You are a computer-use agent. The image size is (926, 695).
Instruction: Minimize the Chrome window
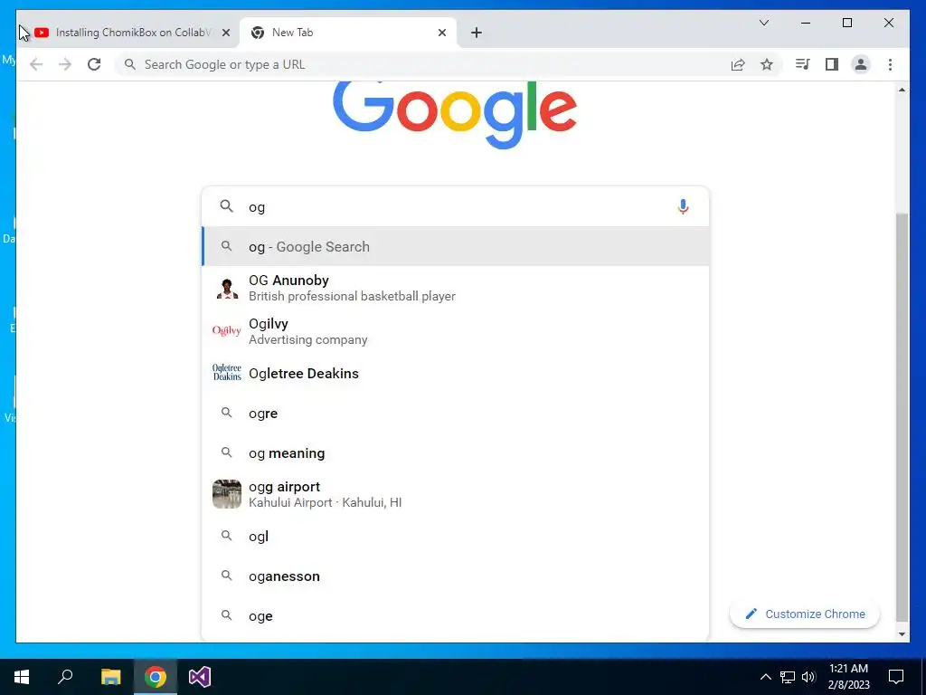tap(806, 23)
